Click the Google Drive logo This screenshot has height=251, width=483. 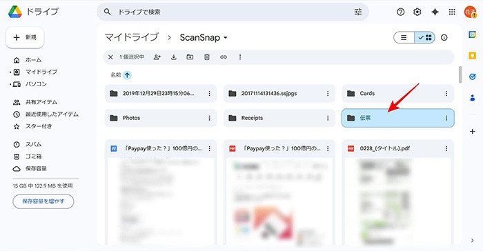click(14, 12)
